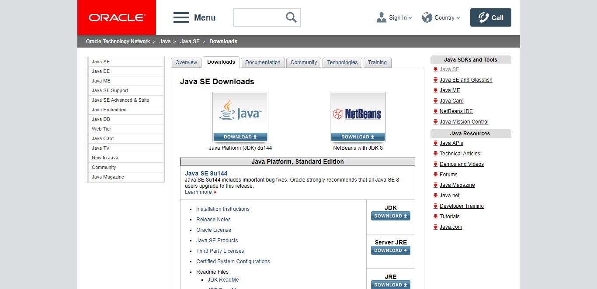Open Community in left sidebar
597x289 pixels.
(x=125, y=167)
